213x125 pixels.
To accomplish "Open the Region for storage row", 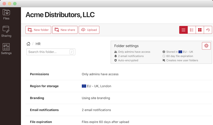I will click(119, 86).
